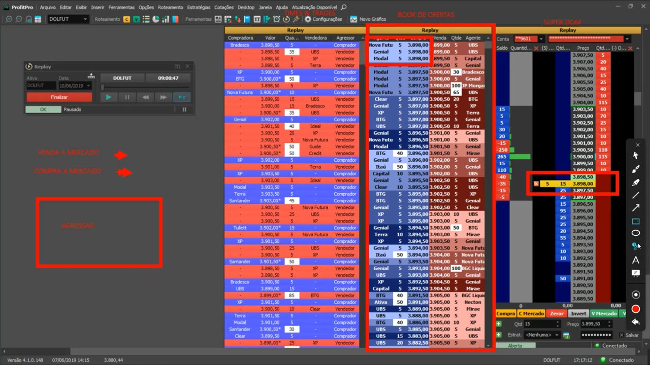This screenshot has height=365, width=650.
Task: Toggle the play-with-T step mode button
Action: click(182, 97)
